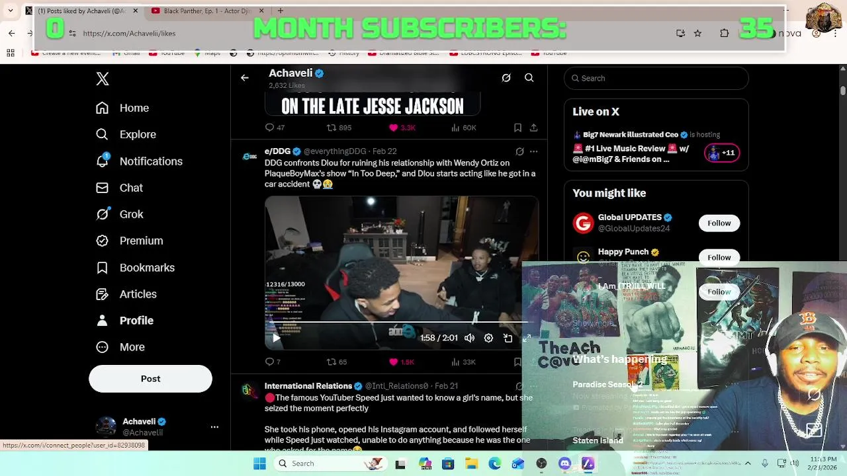Open Microsoft Edge from the taskbar

494,464
